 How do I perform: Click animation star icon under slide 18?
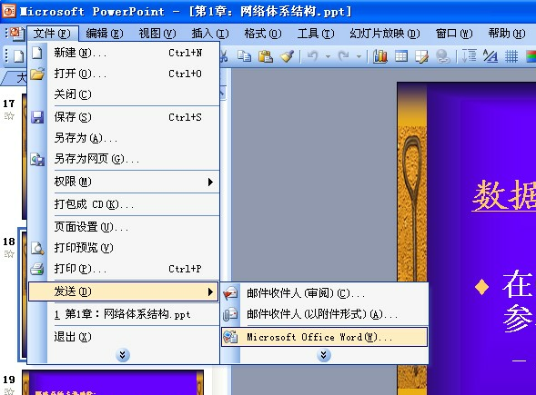coord(9,254)
